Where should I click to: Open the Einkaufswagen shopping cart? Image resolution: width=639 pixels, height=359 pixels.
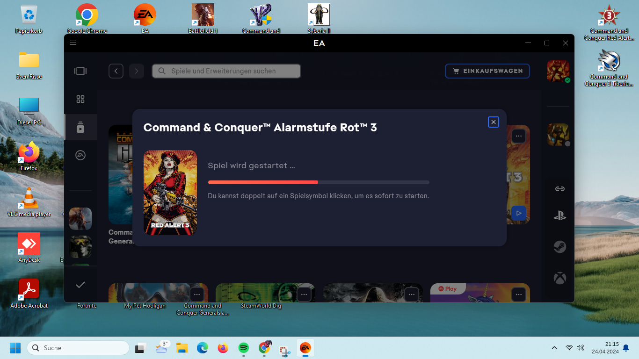click(x=487, y=71)
